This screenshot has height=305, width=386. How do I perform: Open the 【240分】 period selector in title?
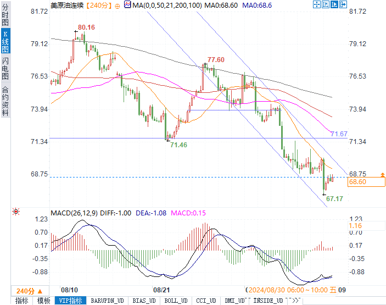[99, 5]
